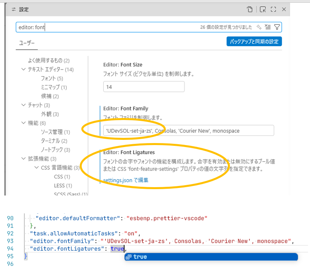
Task: Click the Editor: Font Ligatures heading
Action: (129, 152)
